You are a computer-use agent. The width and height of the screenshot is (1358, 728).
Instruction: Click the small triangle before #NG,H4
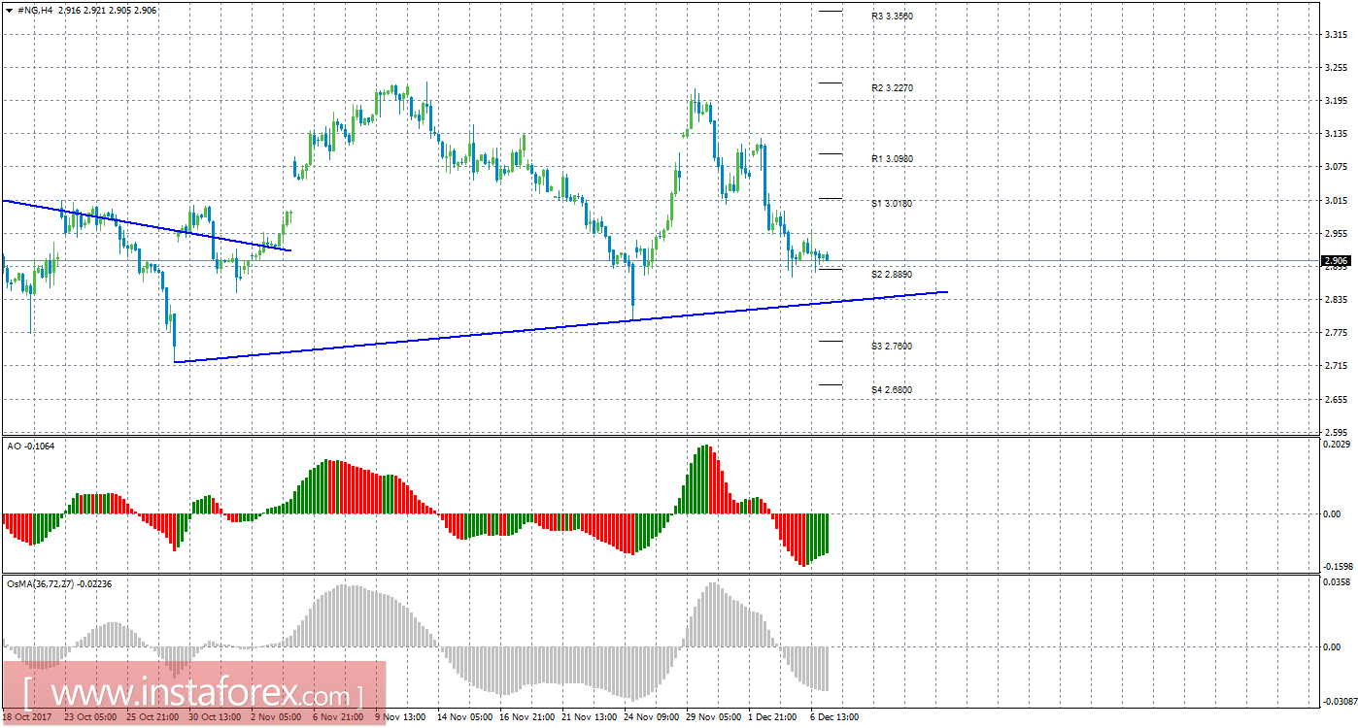[x=10, y=10]
